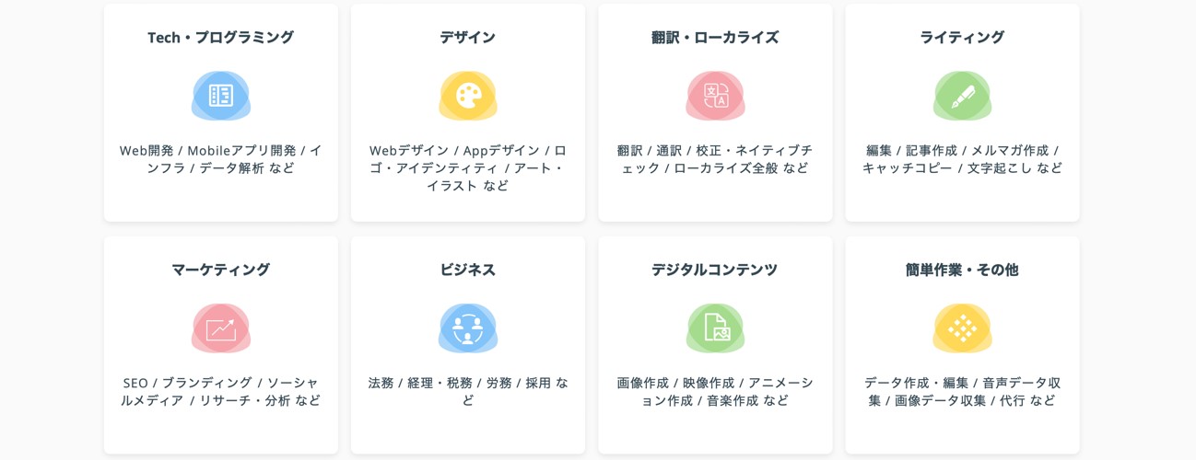
Task: Choose the 簡単作業・その他 title
Action: click(x=962, y=270)
